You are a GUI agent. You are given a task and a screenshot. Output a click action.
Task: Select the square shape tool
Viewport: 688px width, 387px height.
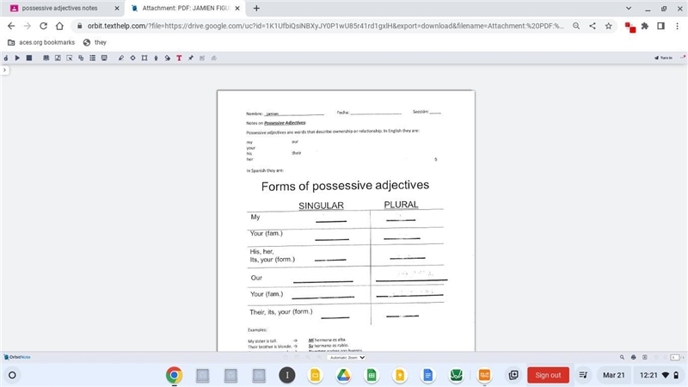[144, 58]
